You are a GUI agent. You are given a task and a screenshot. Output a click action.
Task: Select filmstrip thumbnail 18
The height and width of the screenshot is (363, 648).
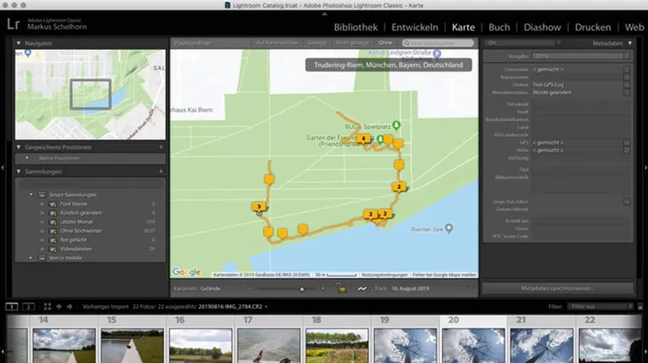[x=337, y=346]
